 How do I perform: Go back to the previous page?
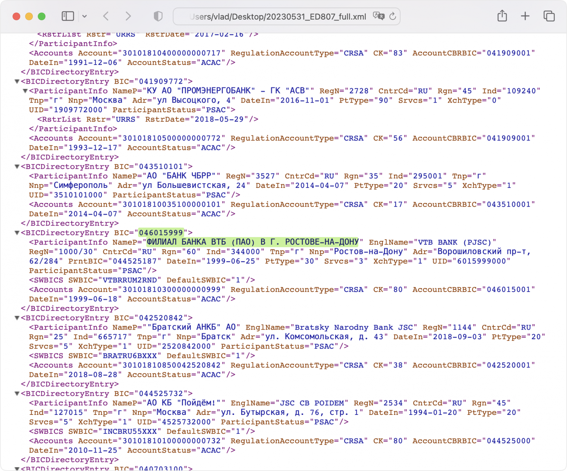(x=106, y=16)
